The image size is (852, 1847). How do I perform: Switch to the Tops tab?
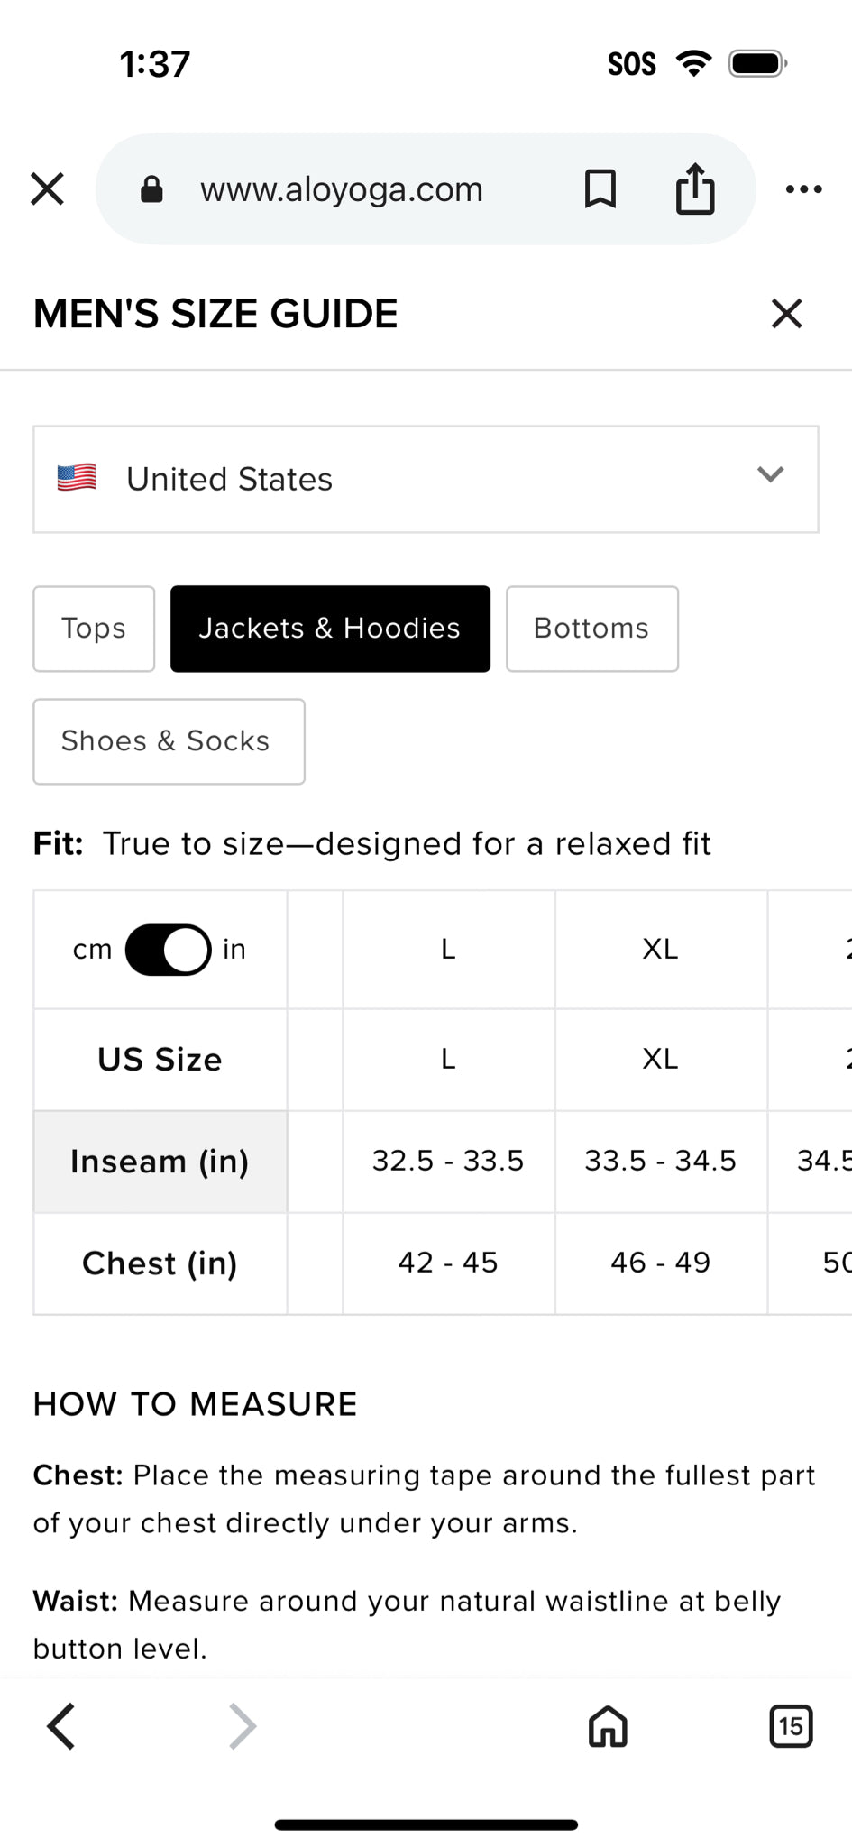pyautogui.click(x=94, y=629)
